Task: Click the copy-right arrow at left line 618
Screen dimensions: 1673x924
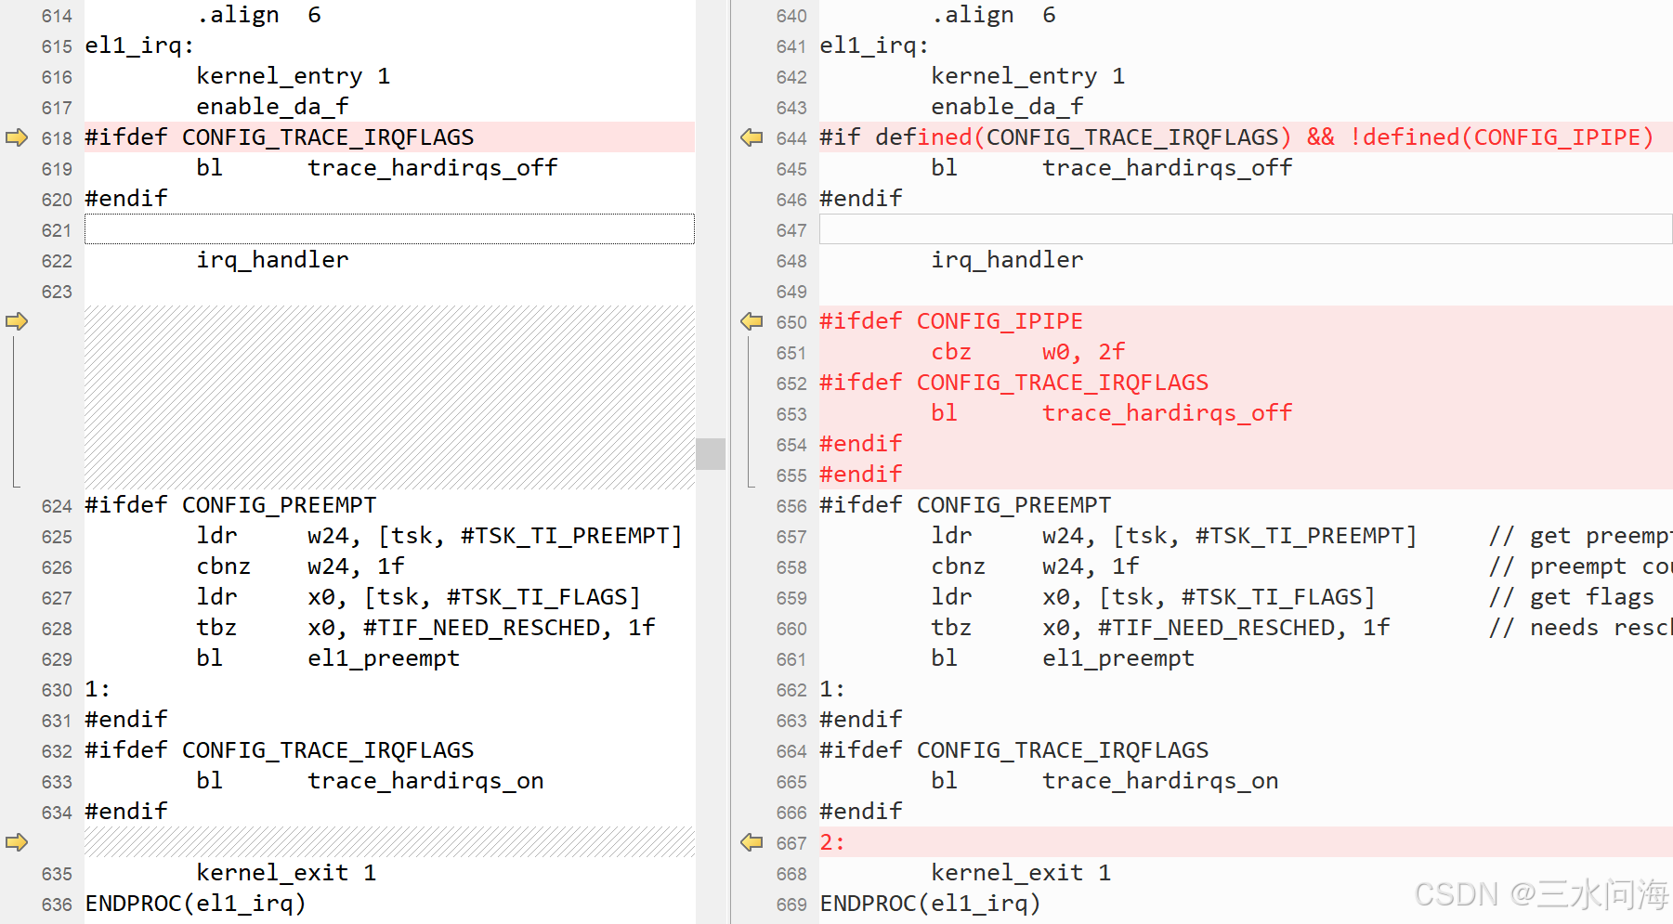Action: 17,137
